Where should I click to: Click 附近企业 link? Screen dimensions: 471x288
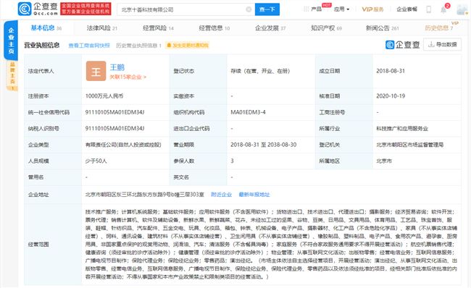222,195
